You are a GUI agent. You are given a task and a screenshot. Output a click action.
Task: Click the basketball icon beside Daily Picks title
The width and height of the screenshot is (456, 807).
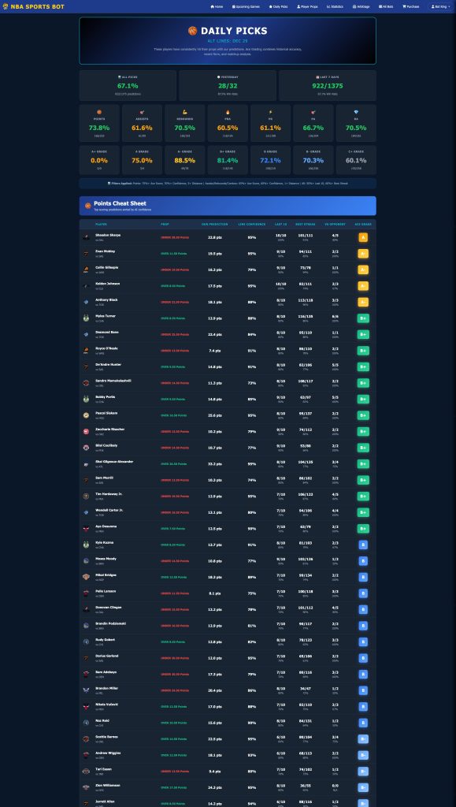click(x=193, y=31)
